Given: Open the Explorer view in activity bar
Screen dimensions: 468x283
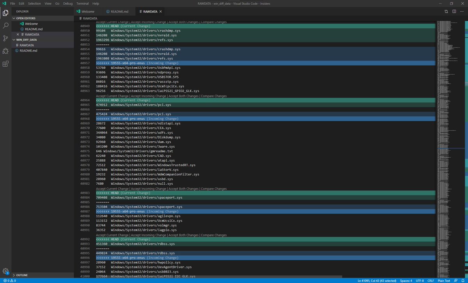Looking at the screenshot, I should coord(5,13).
